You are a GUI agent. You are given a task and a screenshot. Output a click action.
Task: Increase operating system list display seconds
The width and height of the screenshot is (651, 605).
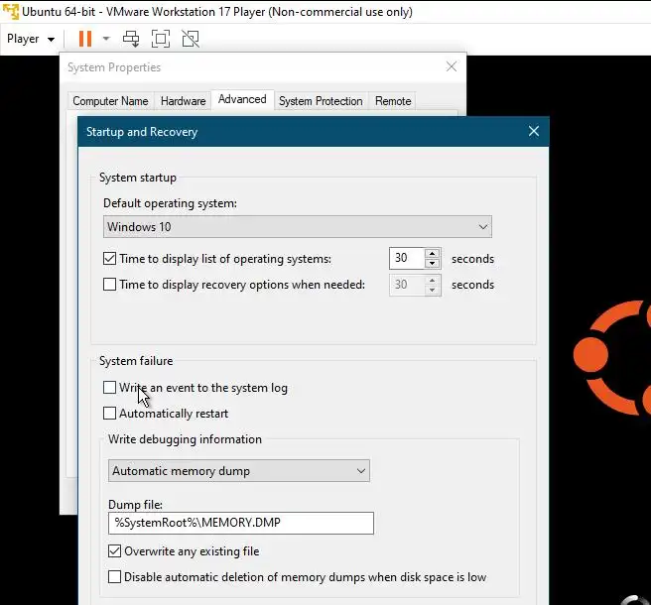(x=433, y=253)
